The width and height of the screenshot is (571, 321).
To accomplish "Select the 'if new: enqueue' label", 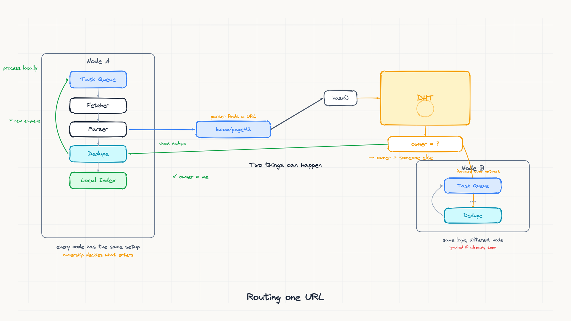I will [x=25, y=121].
